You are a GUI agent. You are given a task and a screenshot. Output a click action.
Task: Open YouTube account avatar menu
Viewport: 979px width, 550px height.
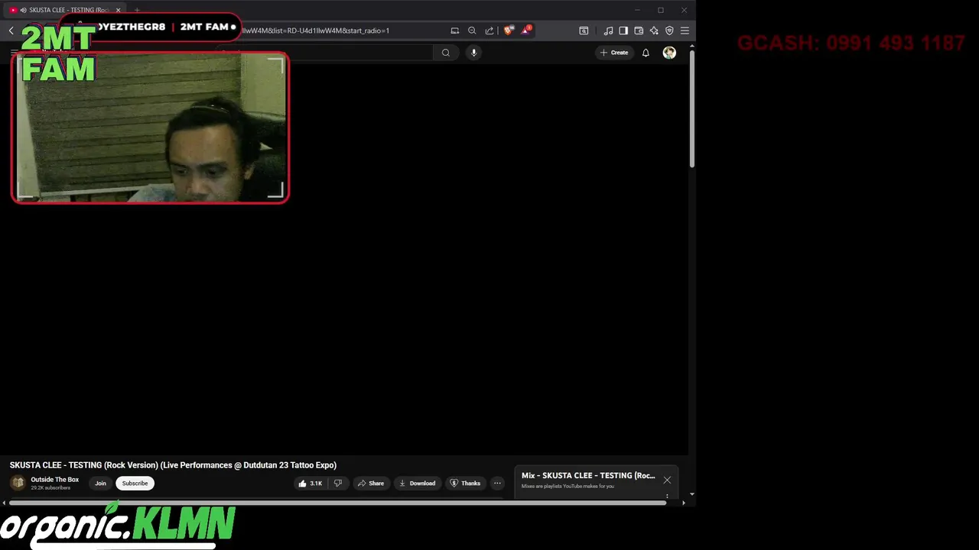click(669, 53)
